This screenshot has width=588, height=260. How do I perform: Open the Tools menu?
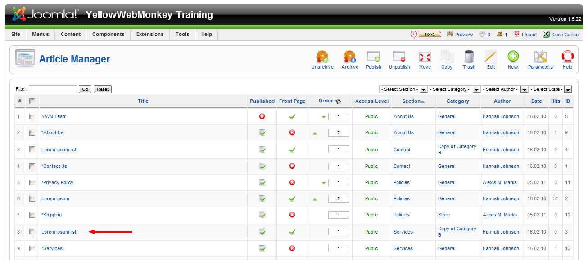tap(182, 34)
